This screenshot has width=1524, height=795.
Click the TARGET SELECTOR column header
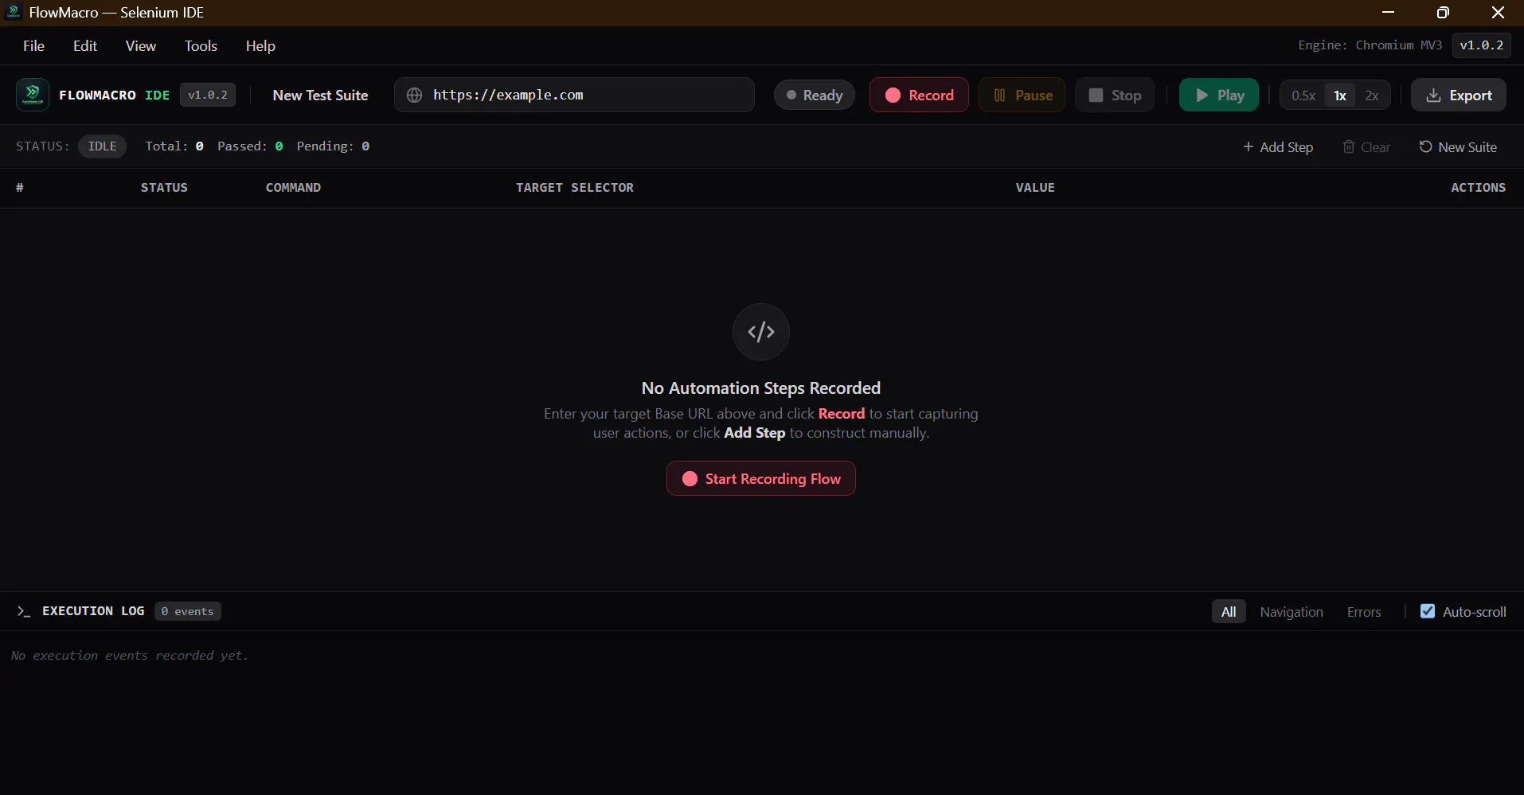click(575, 188)
